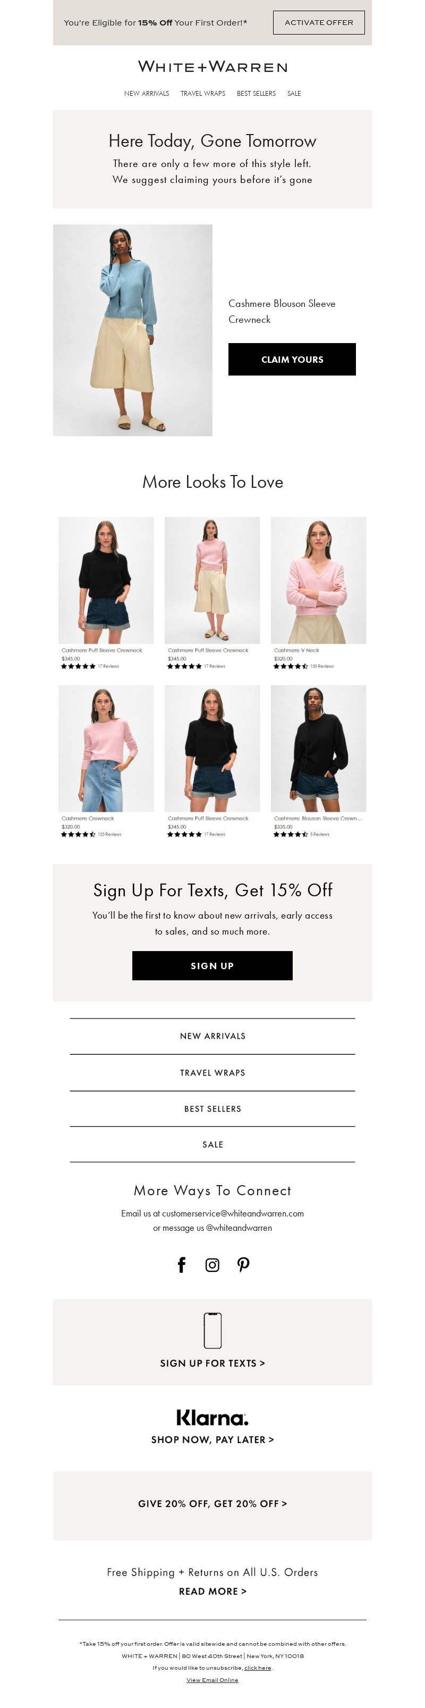
Task: Open Travel Wraps in top navigation
Action: point(202,94)
